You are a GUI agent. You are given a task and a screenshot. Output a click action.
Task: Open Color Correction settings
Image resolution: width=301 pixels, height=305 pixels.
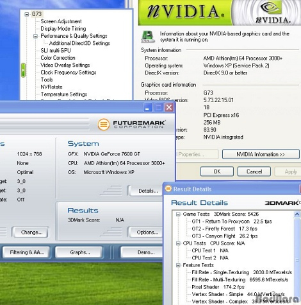point(58,58)
